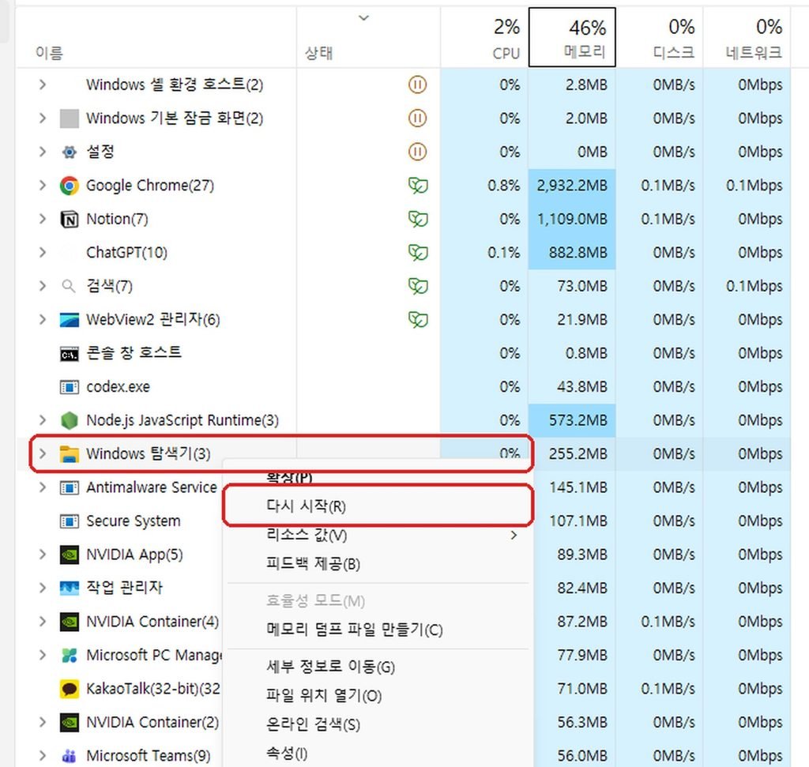Viewport: 809px width, 767px height.
Task: Open 속성(I) from the context menu
Action: click(378, 754)
